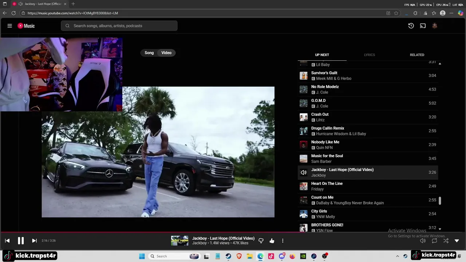The height and width of the screenshot is (262, 466).
Task: Click the player bar song thumbnail
Action: tap(180, 241)
